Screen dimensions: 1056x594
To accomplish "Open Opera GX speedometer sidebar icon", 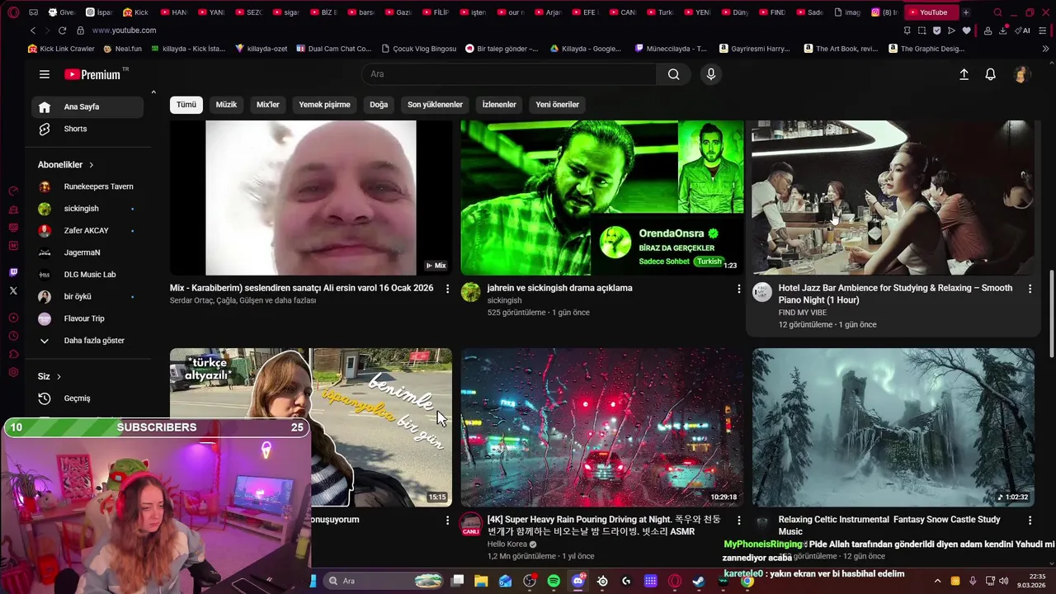I will pyautogui.click(x=13, y=191).
